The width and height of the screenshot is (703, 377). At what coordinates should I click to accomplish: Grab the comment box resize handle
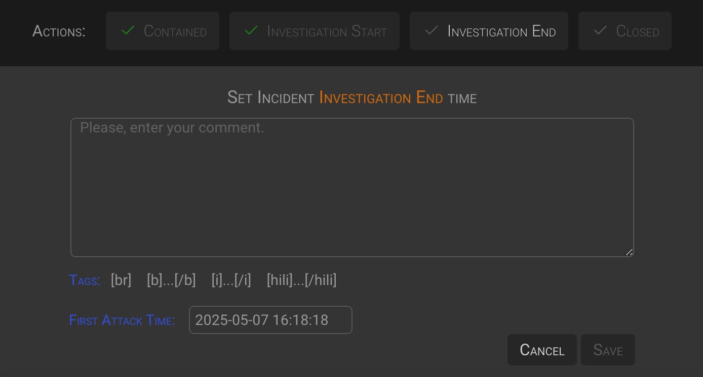[x=629, y=252]
